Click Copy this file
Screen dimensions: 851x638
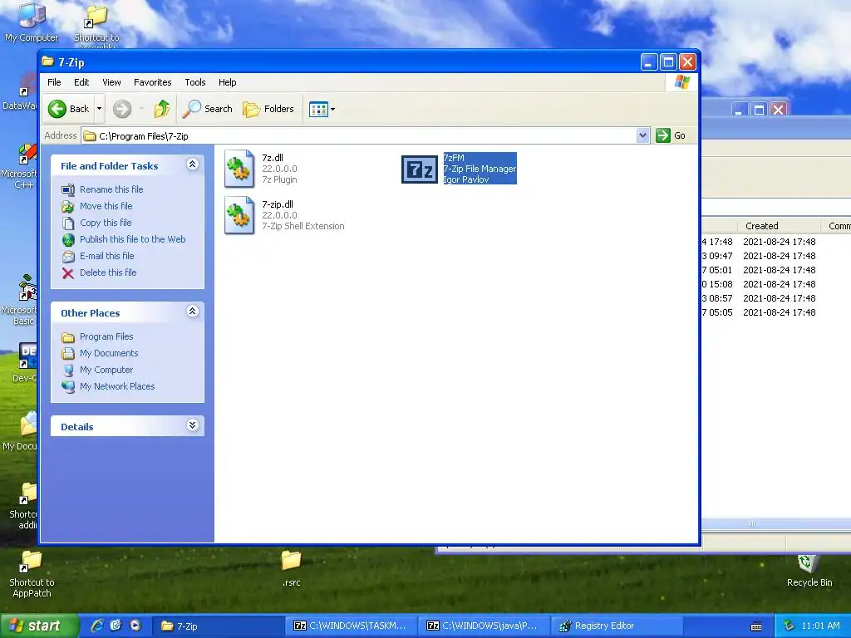click(106, 223)
